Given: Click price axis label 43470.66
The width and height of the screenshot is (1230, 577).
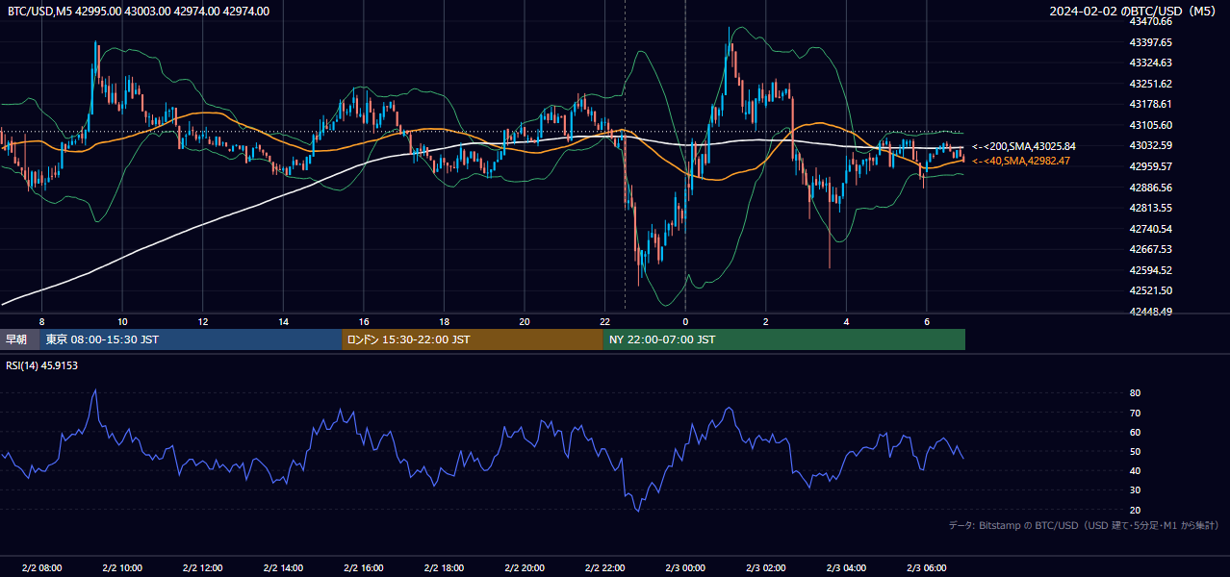Looking at the screenshot, I should pos(1150,21).
